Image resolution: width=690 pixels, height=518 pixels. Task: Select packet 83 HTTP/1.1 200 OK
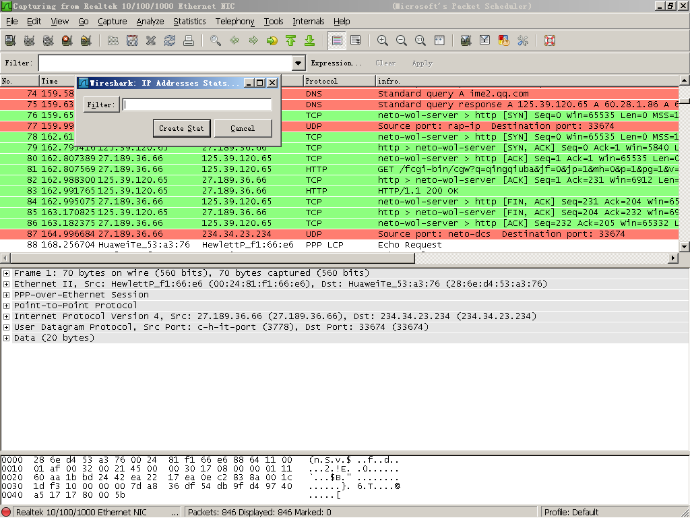(340, 191)
